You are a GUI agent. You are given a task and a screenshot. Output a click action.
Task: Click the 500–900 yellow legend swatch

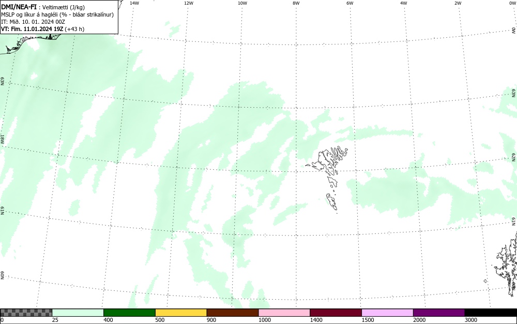[181, 313]
